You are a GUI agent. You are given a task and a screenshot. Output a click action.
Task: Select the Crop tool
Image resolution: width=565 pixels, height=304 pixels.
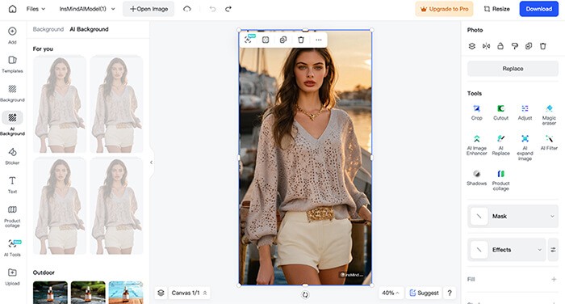click(x=477, y=112)
